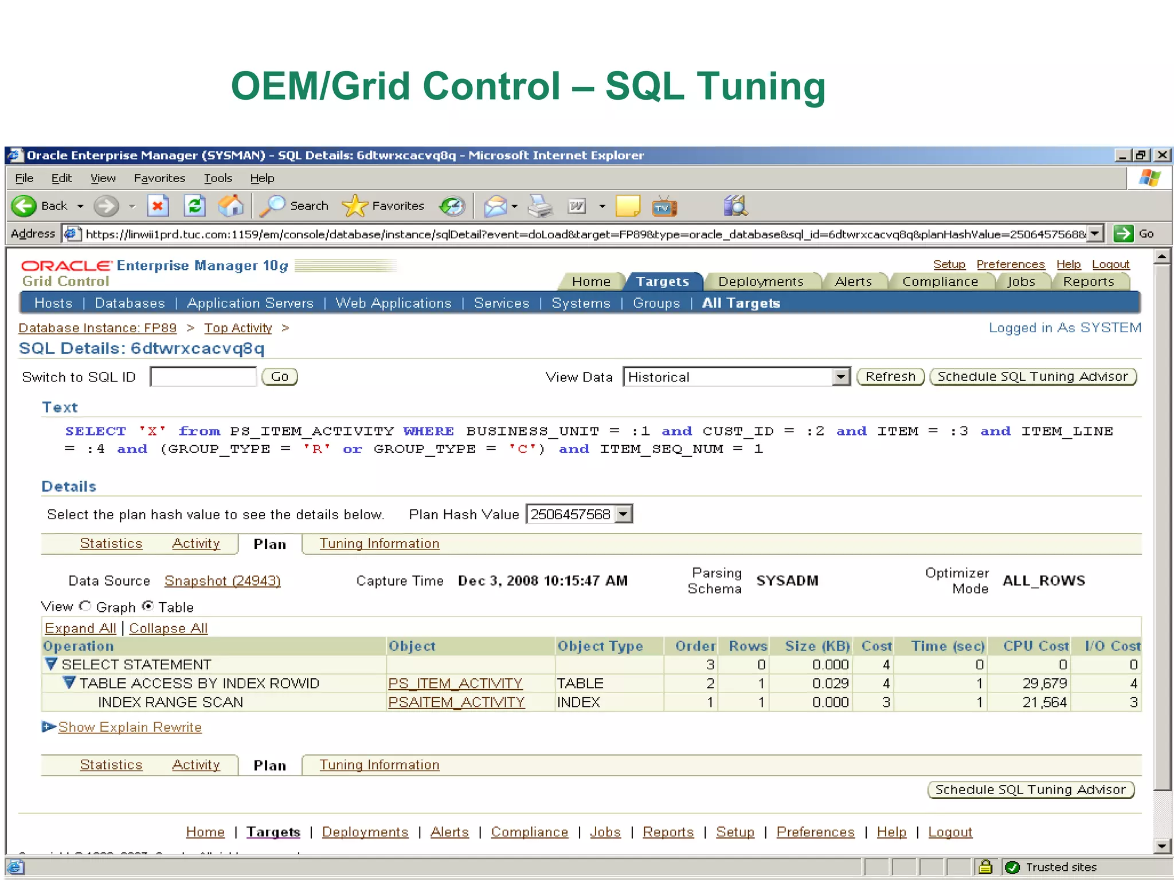
Task: Open the File menu
Action: (x=24, y=178)
